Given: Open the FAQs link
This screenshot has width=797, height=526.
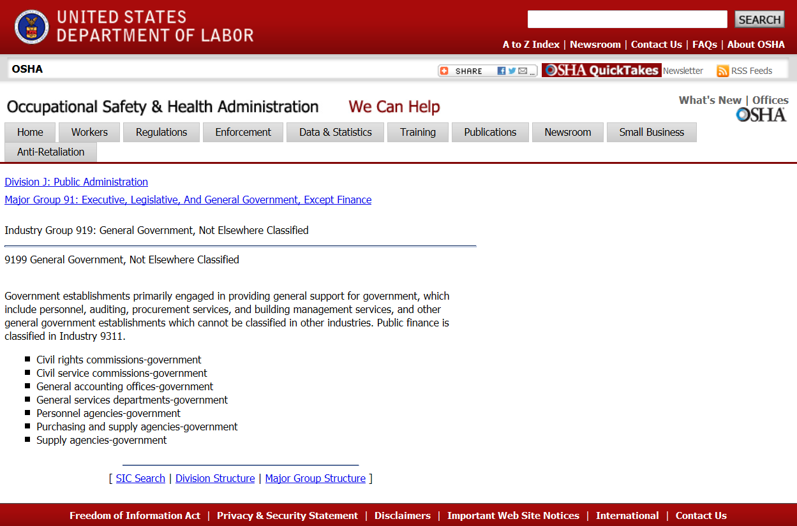Looking at the screenshot, I should pos(704,44).
